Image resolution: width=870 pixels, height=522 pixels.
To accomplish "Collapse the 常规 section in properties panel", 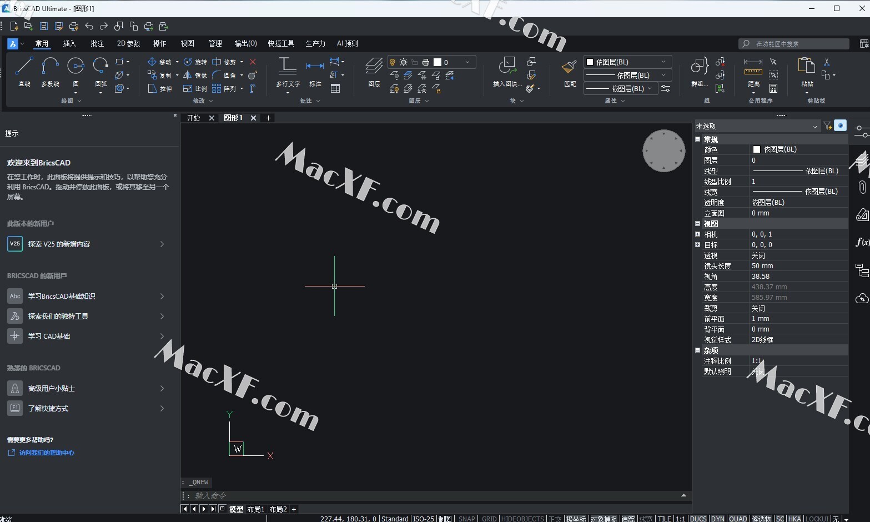I will (x=698, y=139).
